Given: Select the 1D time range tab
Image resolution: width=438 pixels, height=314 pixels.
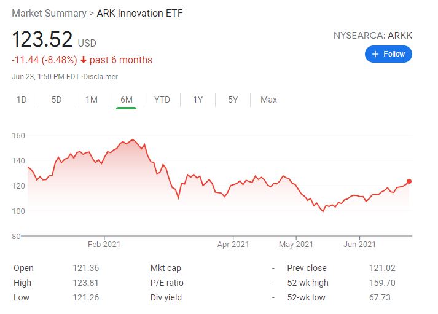Looking at the screenshot, I should [21, 100].
